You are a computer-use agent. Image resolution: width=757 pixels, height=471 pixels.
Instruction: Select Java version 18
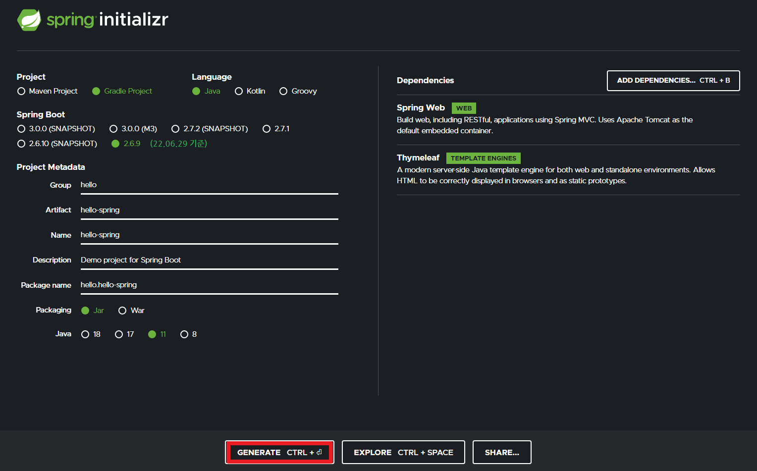(x=91, y=334)
